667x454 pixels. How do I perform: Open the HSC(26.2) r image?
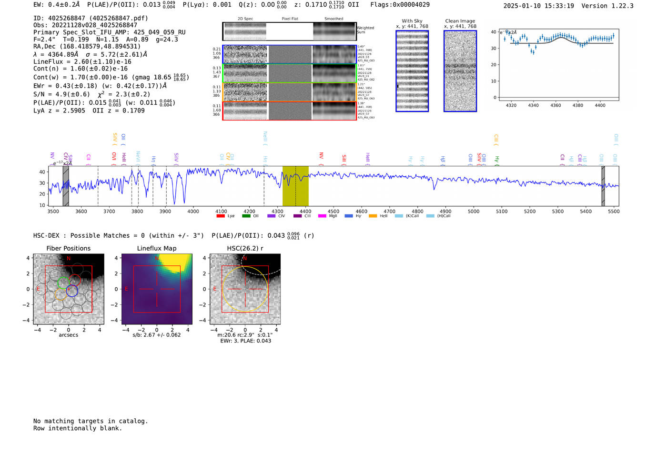click(245, 289)
